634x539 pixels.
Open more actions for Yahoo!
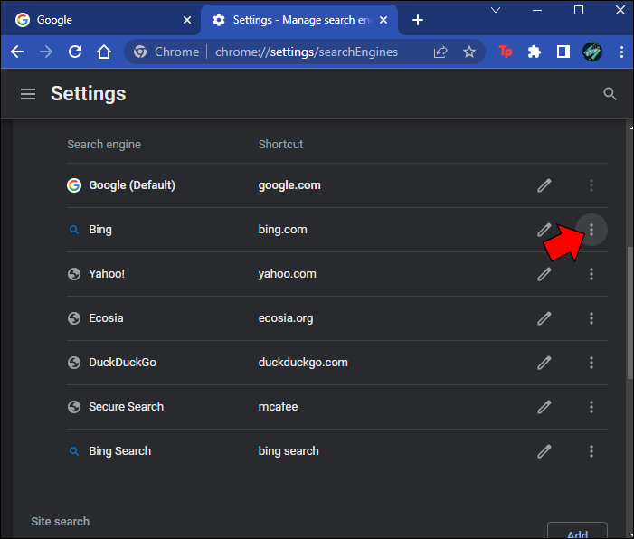591,274
